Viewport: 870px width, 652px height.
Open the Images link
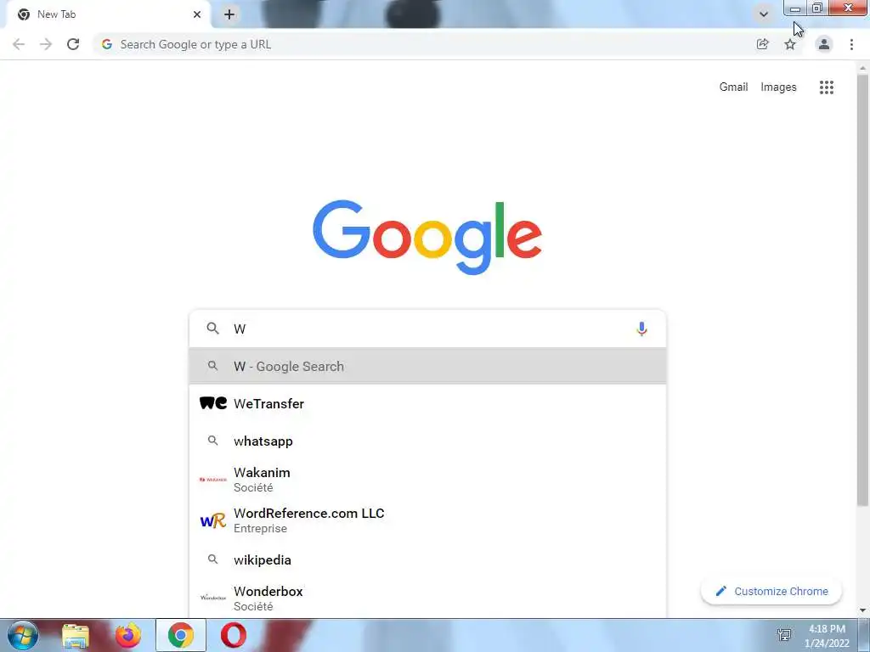[778, 87]
